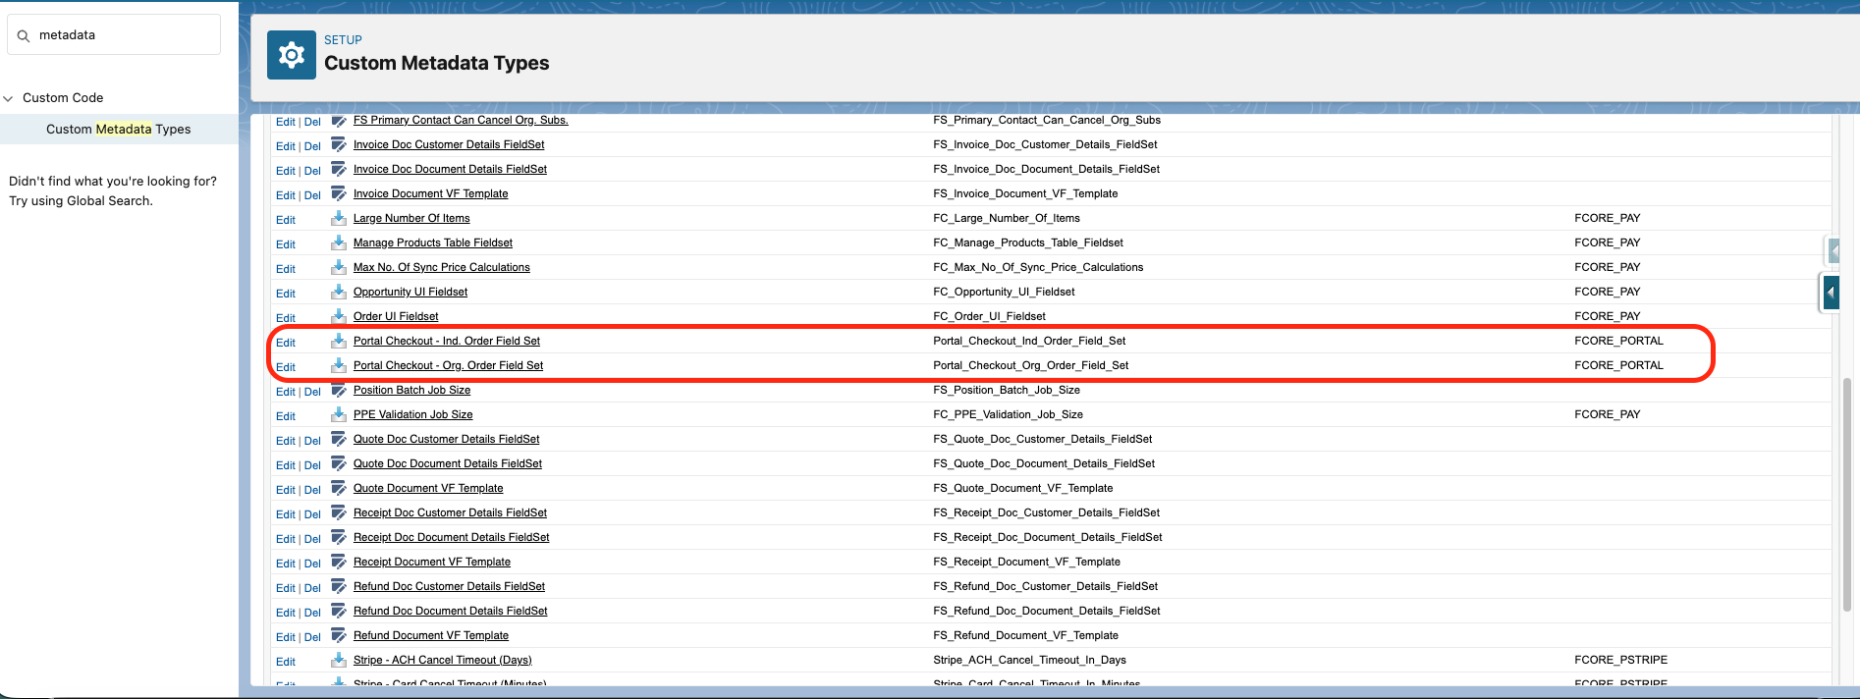This screenshot has height=699, width=1860.
Task: Click the SETUP breadcrumb label
Action: [343, 40]
